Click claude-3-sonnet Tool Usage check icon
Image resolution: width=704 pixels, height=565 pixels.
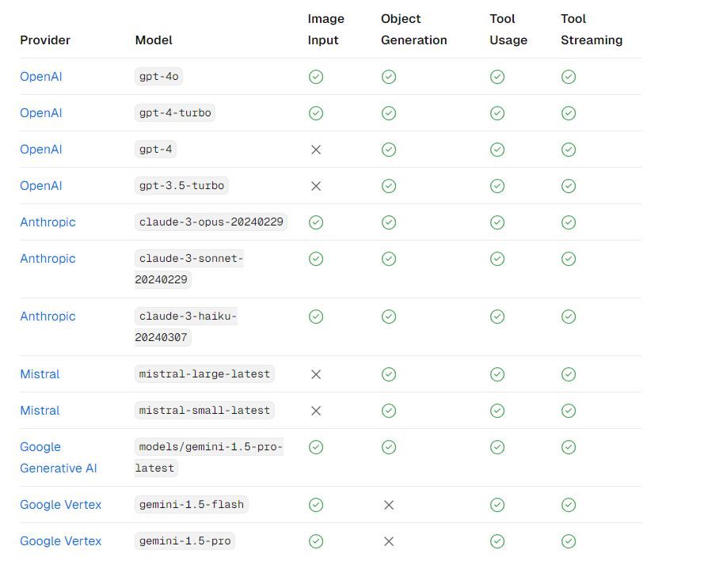(497, 259)
